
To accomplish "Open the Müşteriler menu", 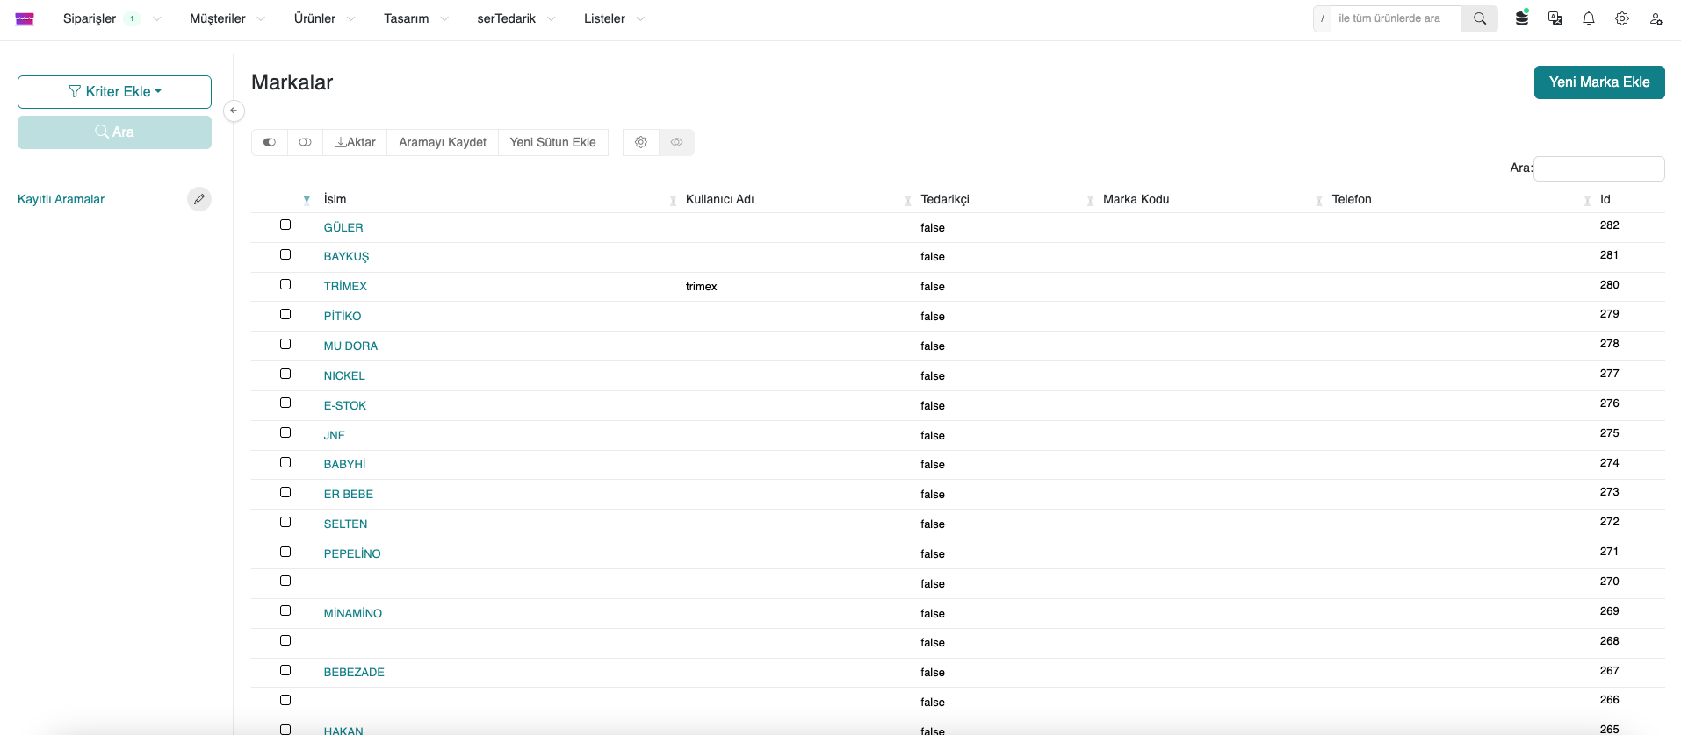I will [218, 18].
